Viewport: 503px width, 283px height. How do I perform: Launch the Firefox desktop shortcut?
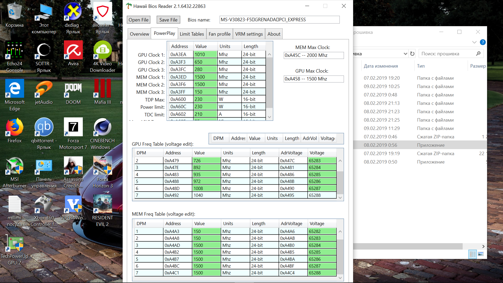coord(14,128)
